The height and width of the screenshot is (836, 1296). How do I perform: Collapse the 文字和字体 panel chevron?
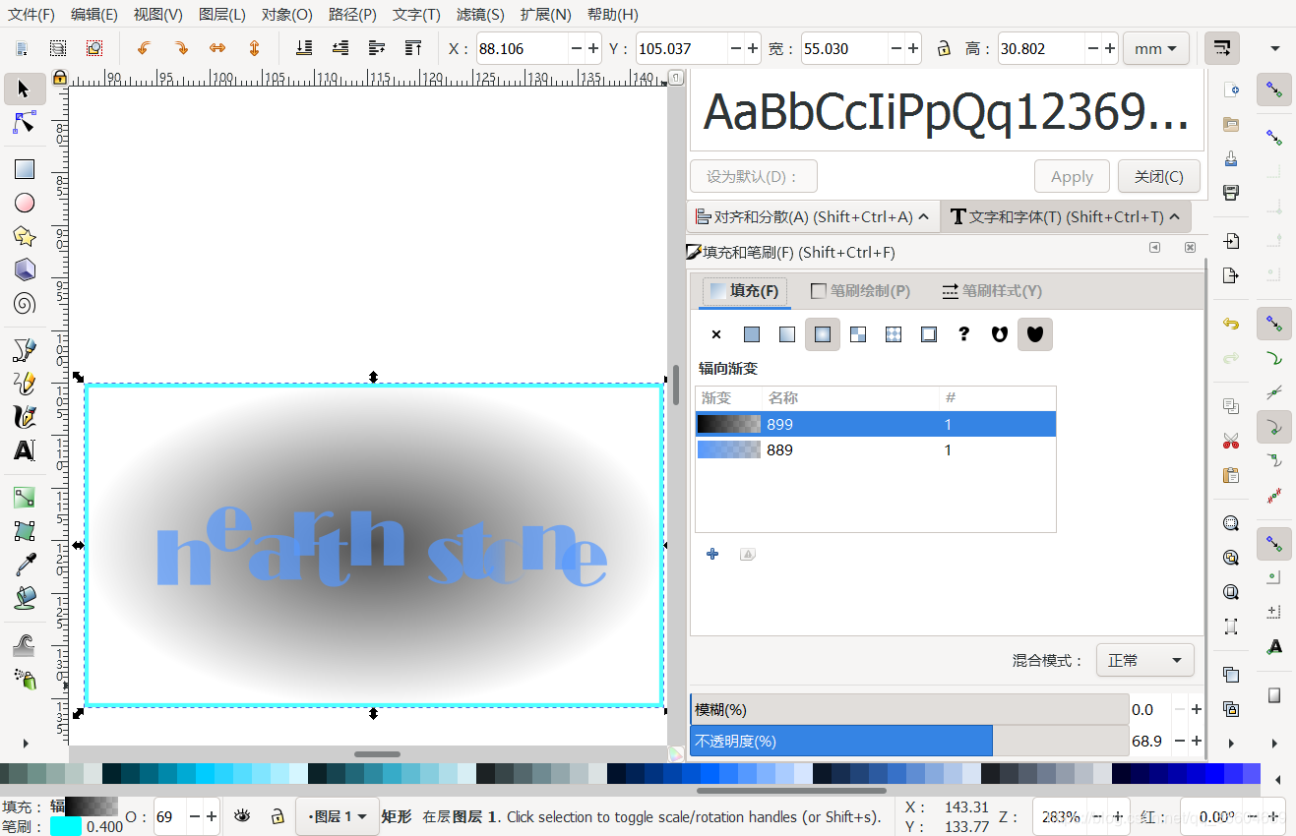1173,216
